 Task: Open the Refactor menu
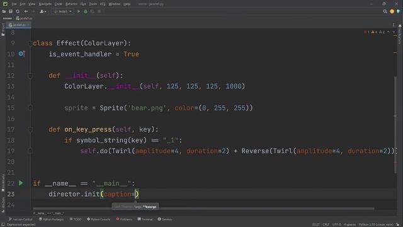click(71, 4)
